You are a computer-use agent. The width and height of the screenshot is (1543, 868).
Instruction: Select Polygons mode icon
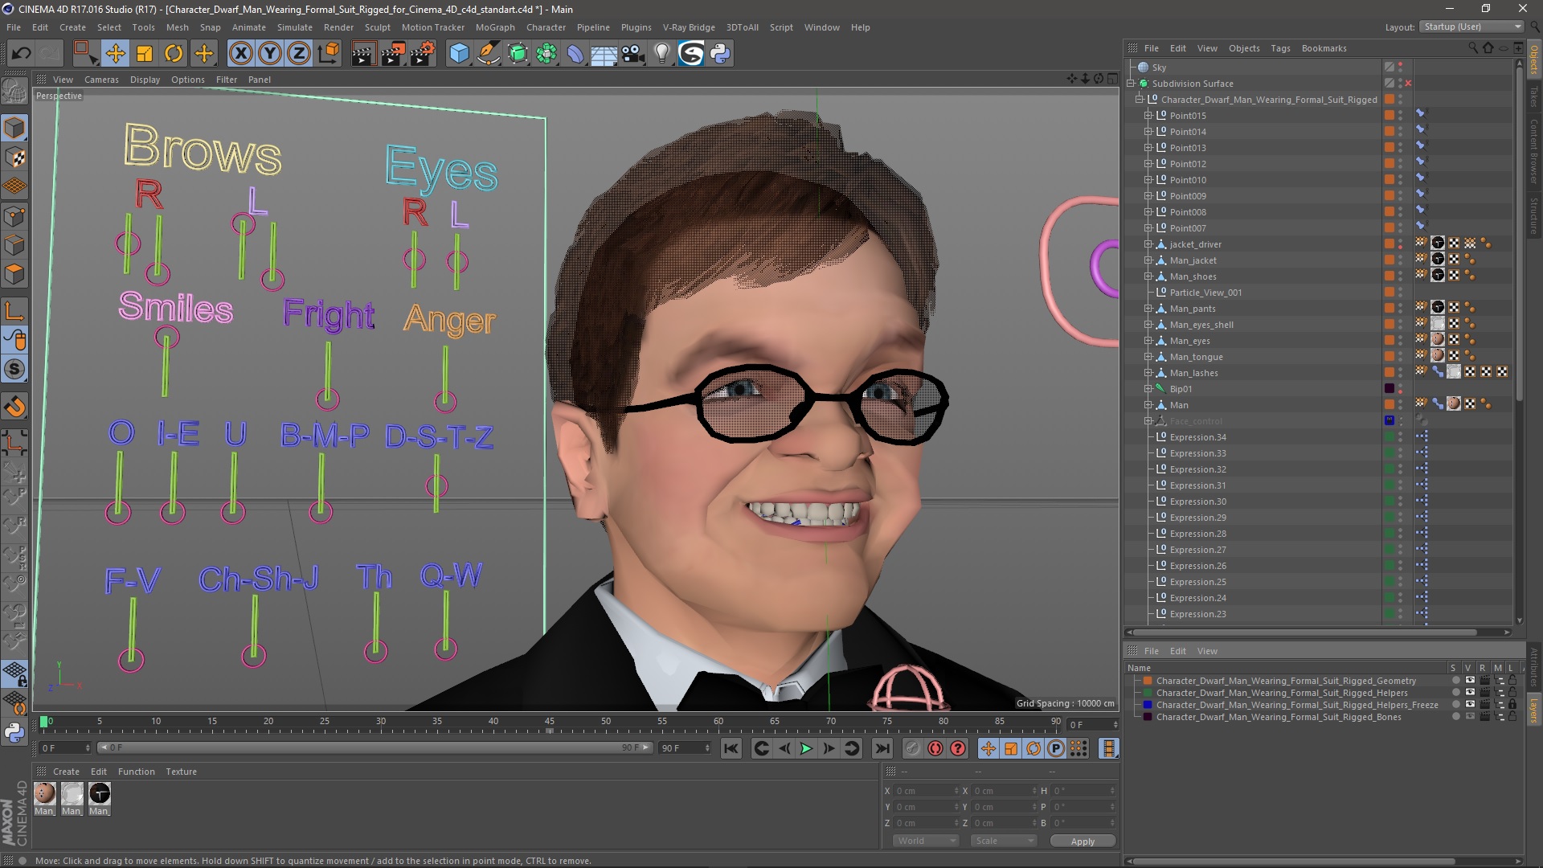pos(14,274)
